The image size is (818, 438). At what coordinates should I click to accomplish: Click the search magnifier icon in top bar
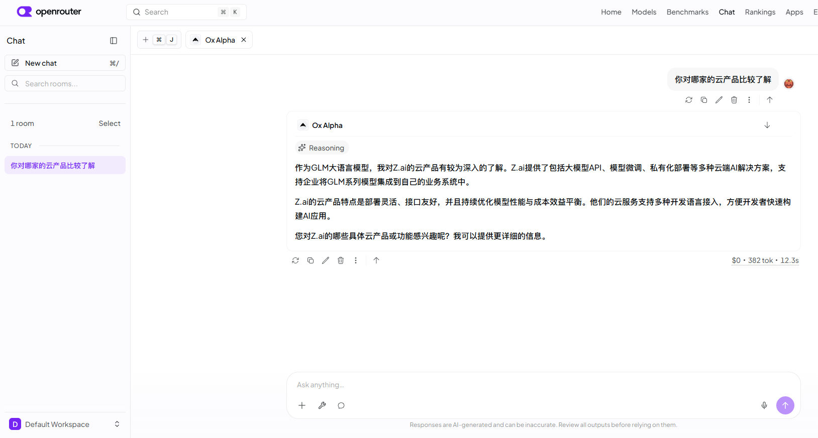click(137, 12)
